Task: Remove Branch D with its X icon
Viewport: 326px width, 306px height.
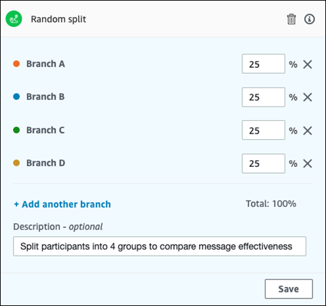Action: pyautogui.click(x=308, y=164)
